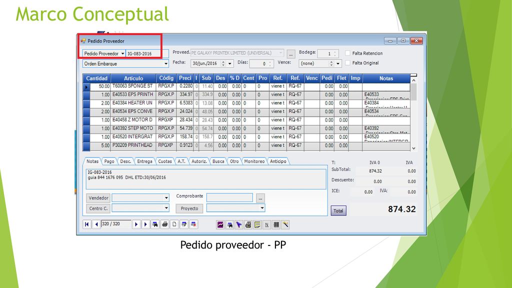Click the Pedido Proveedor window title icon
Viewport: 512px width, 288px height.
(83, 41)
